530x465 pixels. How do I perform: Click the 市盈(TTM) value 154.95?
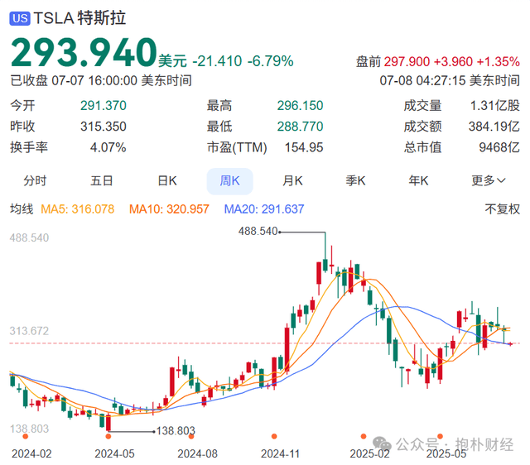304,147
